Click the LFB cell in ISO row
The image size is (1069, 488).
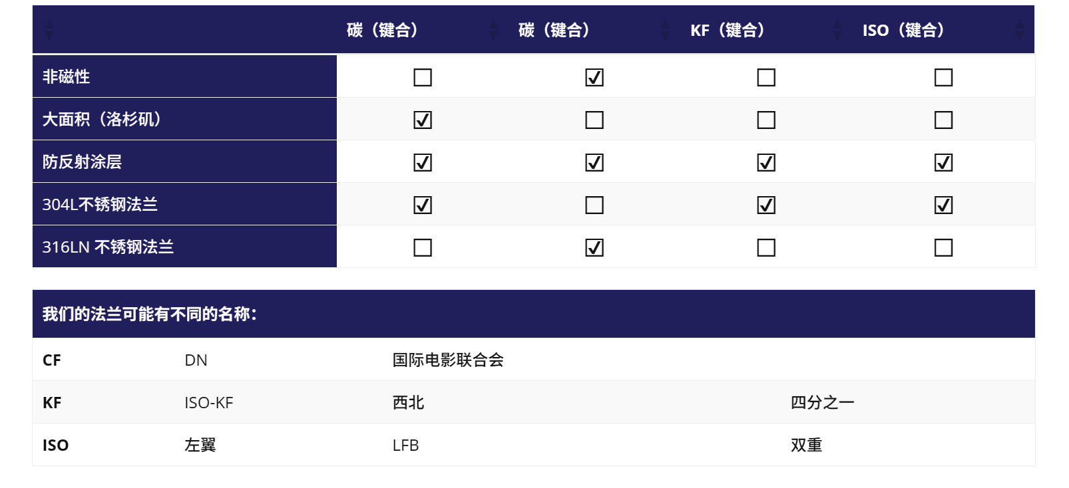(405, 445)
